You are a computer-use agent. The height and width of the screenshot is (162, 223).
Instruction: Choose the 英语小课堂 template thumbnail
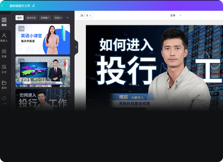click(43, 39)
